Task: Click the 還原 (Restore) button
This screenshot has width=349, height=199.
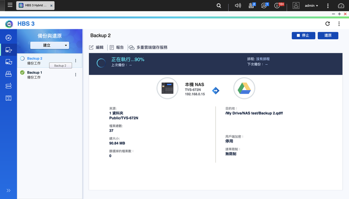Action: 328,35
